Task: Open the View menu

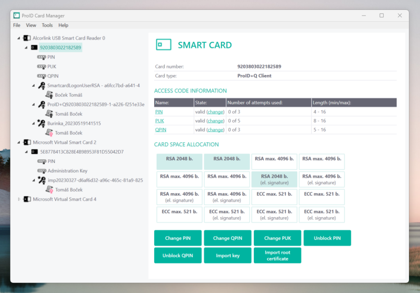Action: tap(31, 25)
